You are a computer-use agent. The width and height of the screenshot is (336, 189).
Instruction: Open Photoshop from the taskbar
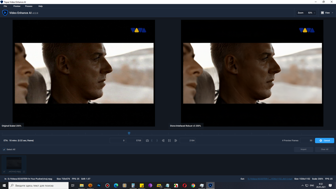coord(99,186)
